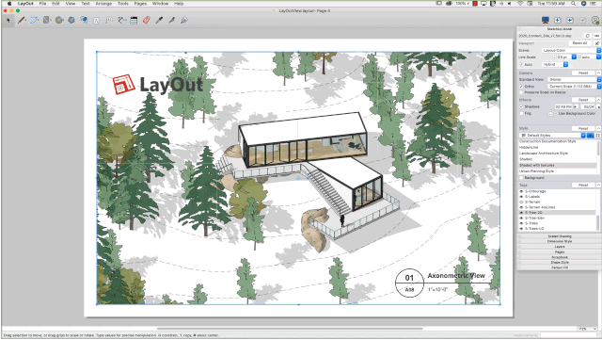Choose the Style eyedropper tool
Viewport: 602px width, 340px height.
[x=159, y=20]
